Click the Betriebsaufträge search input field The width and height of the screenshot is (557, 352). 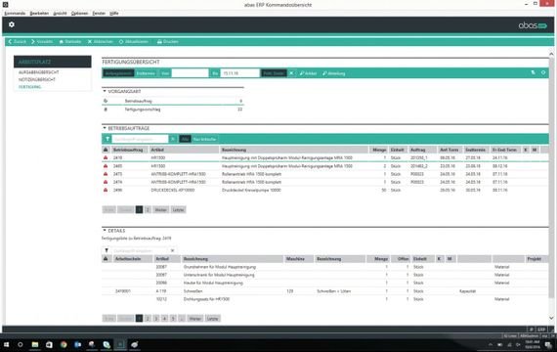(140, 139)
